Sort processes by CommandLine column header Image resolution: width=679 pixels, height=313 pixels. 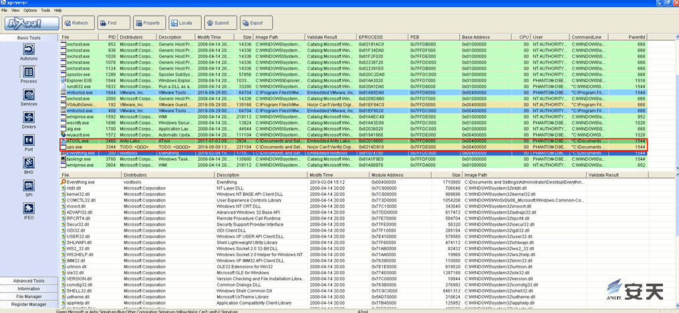589,37
